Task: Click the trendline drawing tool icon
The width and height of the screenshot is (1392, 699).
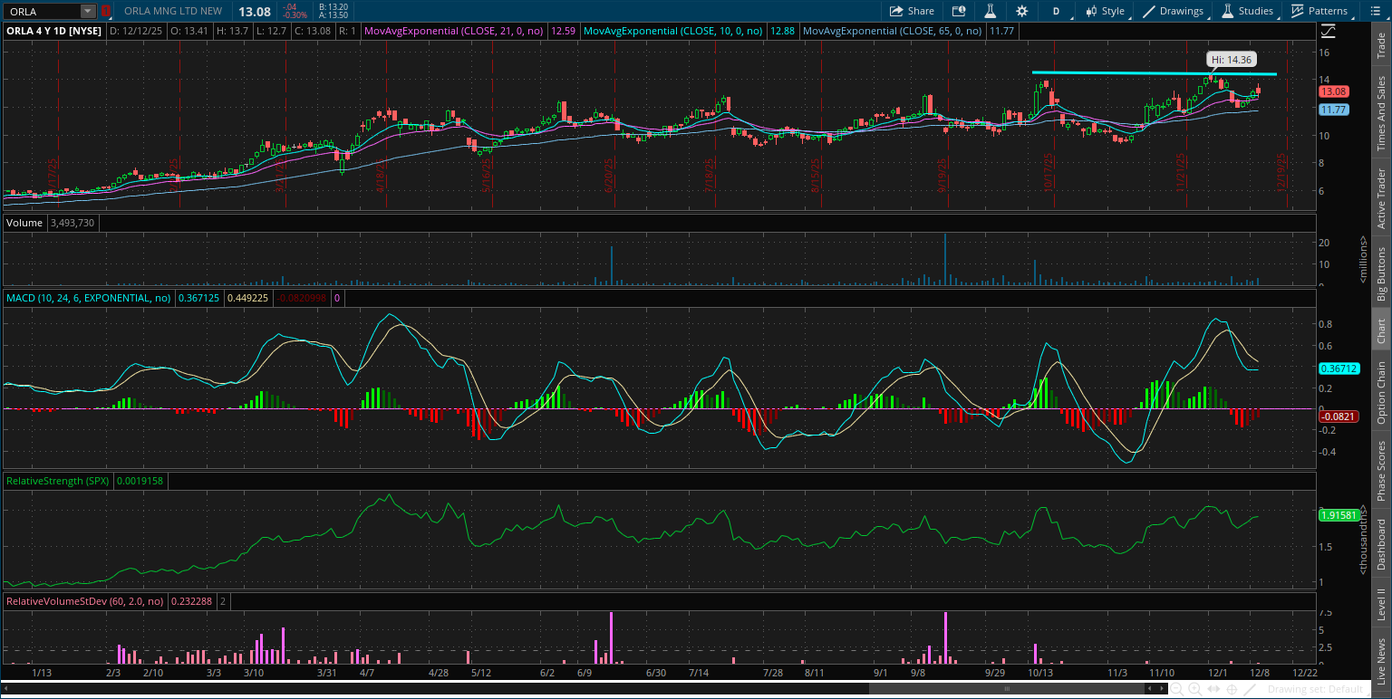Action: 1248,689
